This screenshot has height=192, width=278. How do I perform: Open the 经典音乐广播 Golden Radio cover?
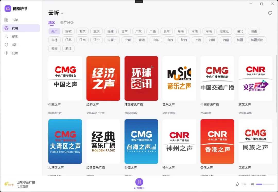click(103, 142)
